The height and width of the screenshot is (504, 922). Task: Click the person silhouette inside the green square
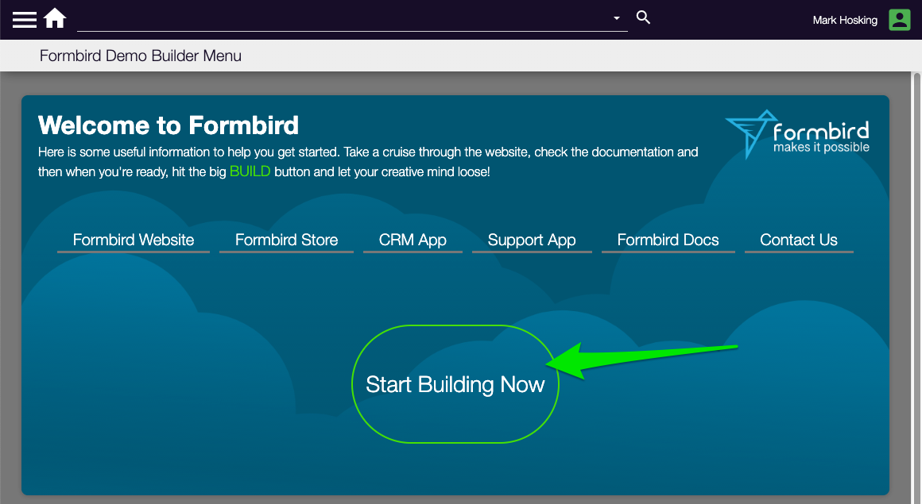[899, 19]
